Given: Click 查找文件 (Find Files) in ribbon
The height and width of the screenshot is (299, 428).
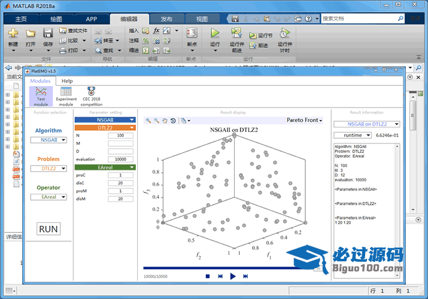Looking at the screenshot, I should [74, 30].
